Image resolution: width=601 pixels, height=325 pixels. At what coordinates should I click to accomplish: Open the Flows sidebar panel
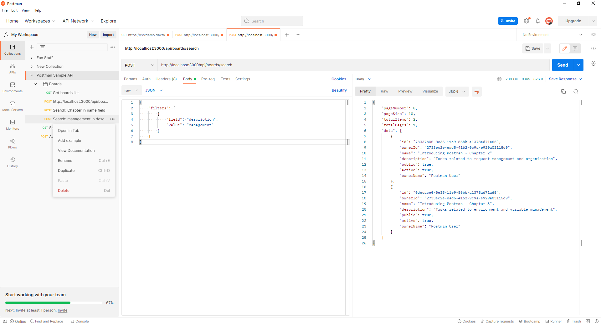(13, 144)
